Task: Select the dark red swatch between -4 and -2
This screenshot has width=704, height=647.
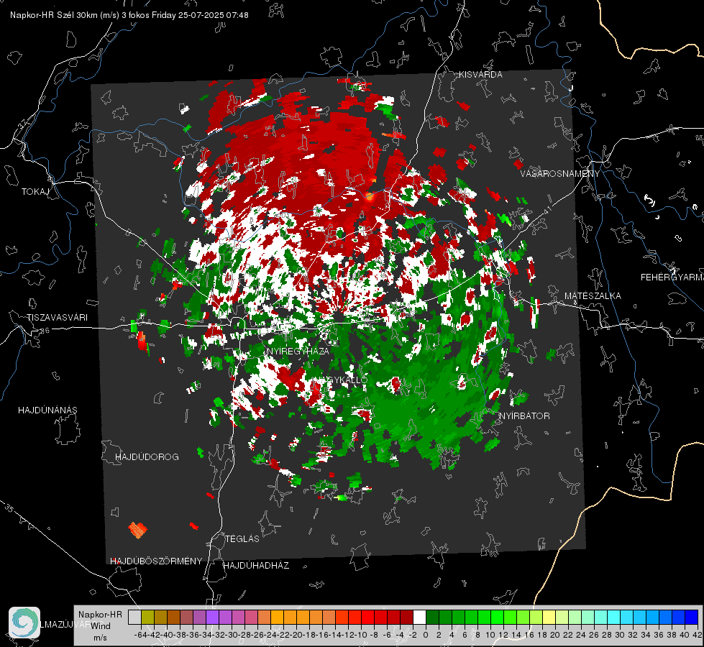Action: pos(406,617)
